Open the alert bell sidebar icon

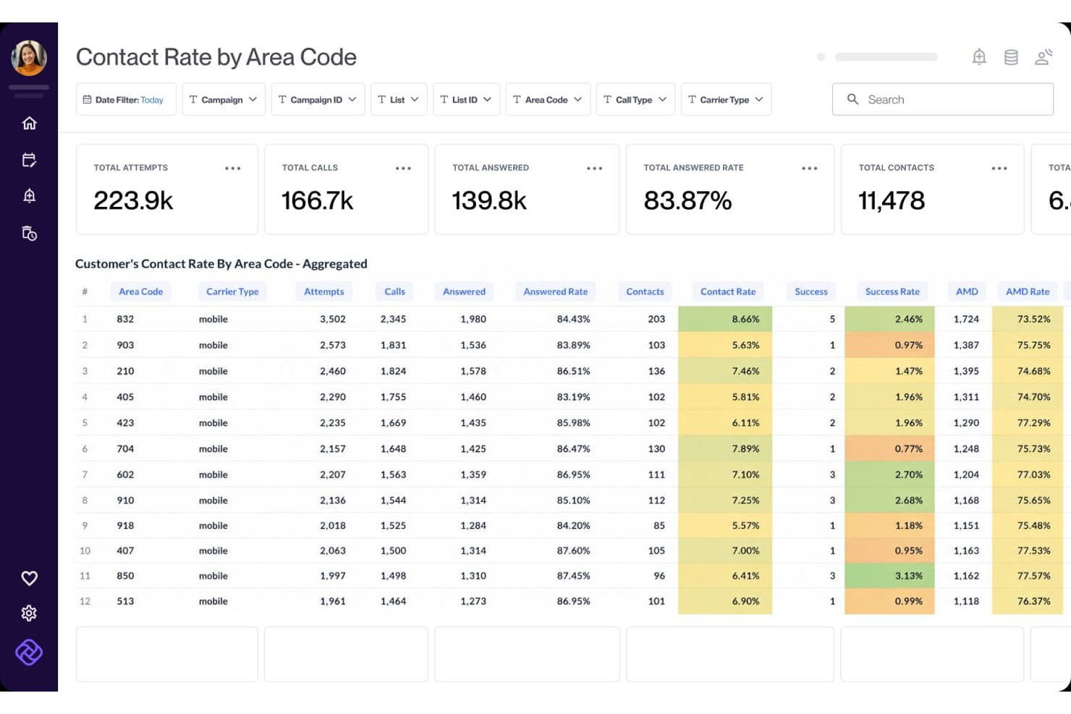click(29, 196)
